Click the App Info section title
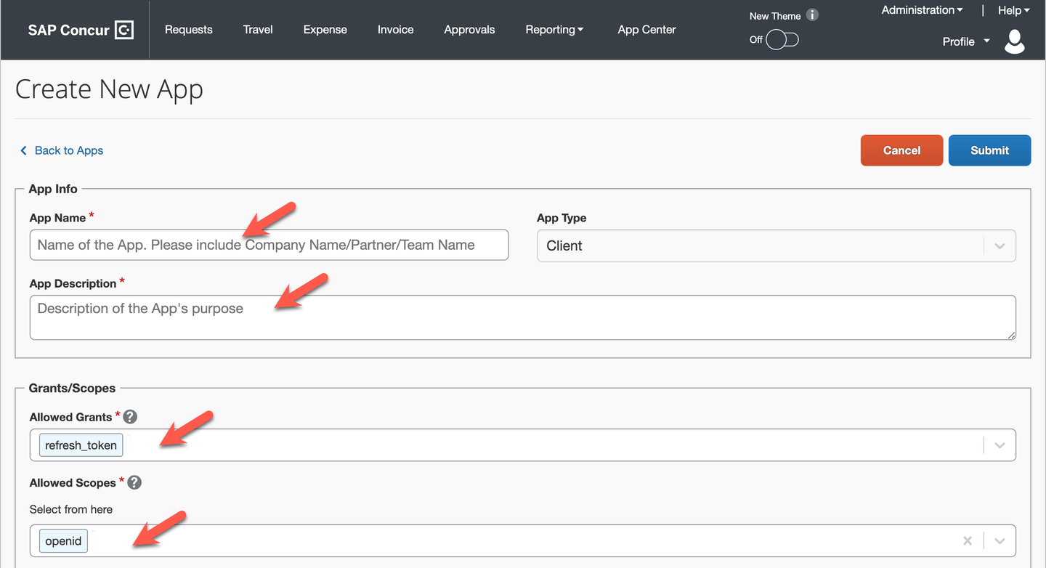Viewport: 1046px width, 568px height. click(53, 189)
